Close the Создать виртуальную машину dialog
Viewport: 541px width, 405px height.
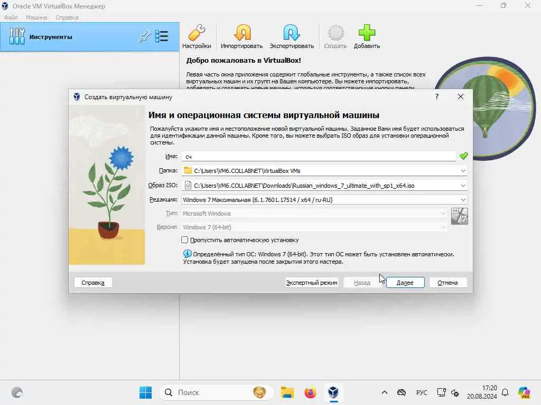pyautogui.click(x=461, y=97)
